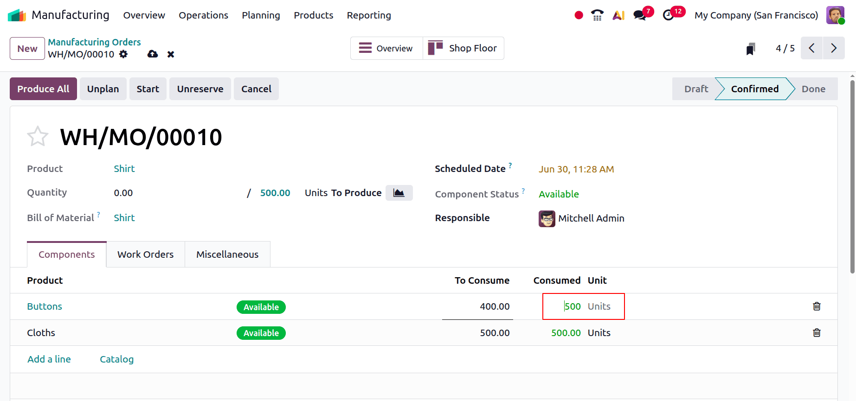Screen dimensions: 856x401
Task: Go to previous record arrow
Action: point(812,48)
